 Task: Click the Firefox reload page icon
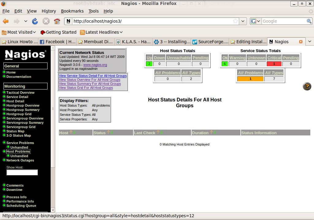pos(35,21)
